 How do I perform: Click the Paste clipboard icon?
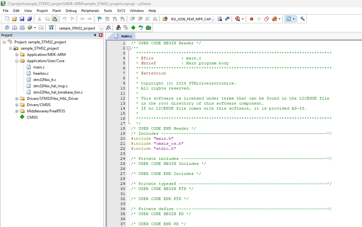tap(55, 19)
